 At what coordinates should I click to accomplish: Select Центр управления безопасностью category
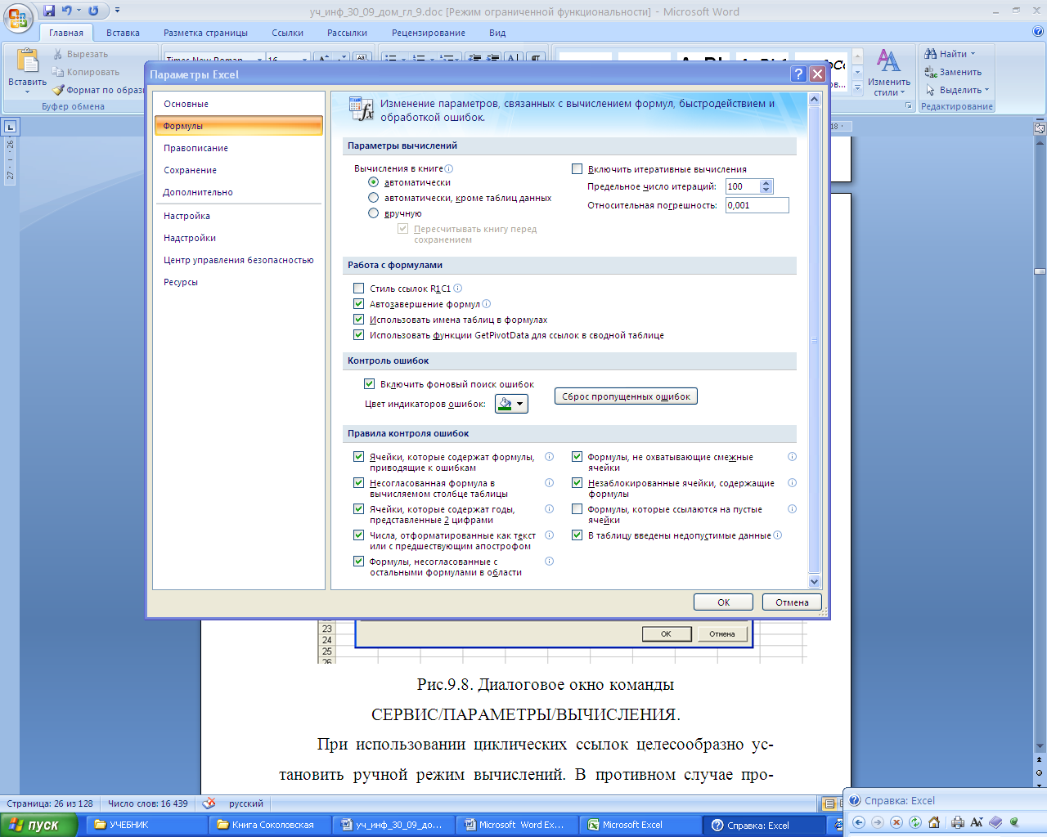[239, 260]
